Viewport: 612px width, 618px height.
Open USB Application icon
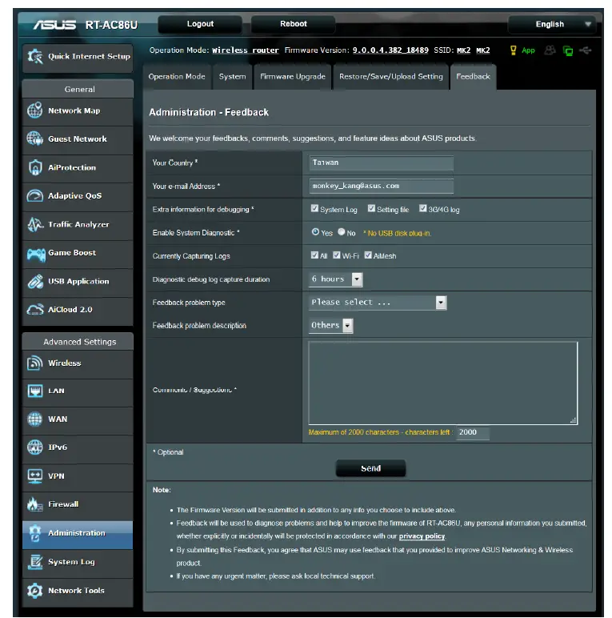coord(34,282)
